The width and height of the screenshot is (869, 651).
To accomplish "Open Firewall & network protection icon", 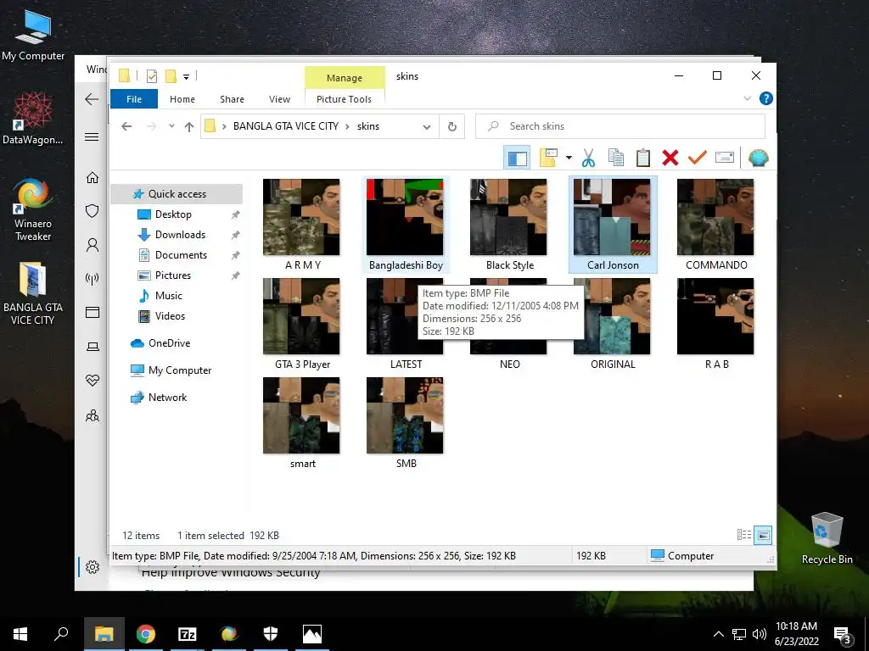I will 92,278.
